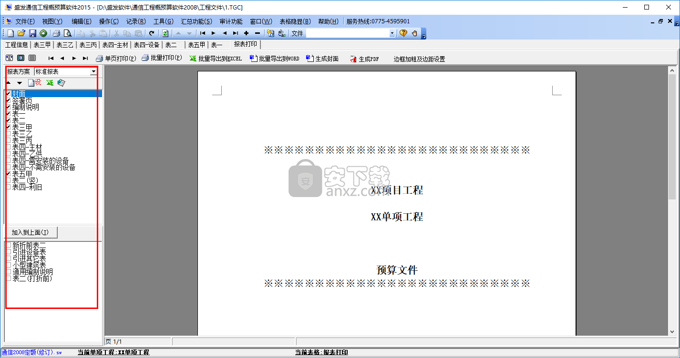
Task: Click the find replace abc icon
Action: pos(282,33)
